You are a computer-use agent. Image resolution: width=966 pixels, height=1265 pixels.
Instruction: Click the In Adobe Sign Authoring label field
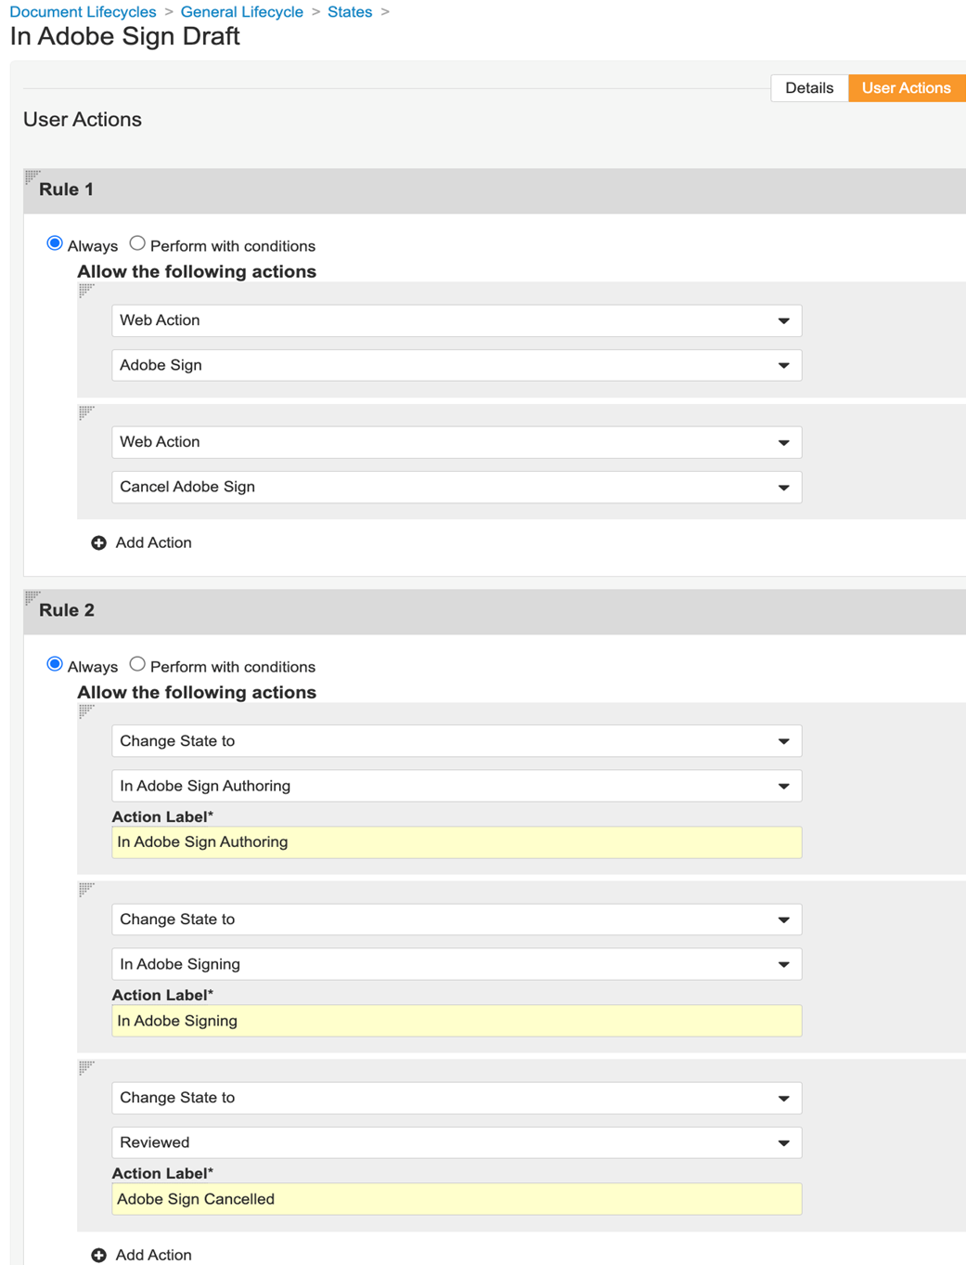click(455, 842)
